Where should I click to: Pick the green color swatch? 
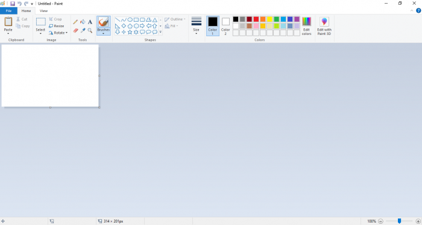coord(276,19)
